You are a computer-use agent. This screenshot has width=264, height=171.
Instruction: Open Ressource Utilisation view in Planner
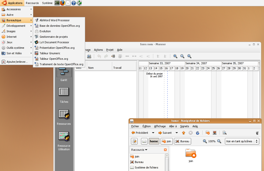coord(64,141)
